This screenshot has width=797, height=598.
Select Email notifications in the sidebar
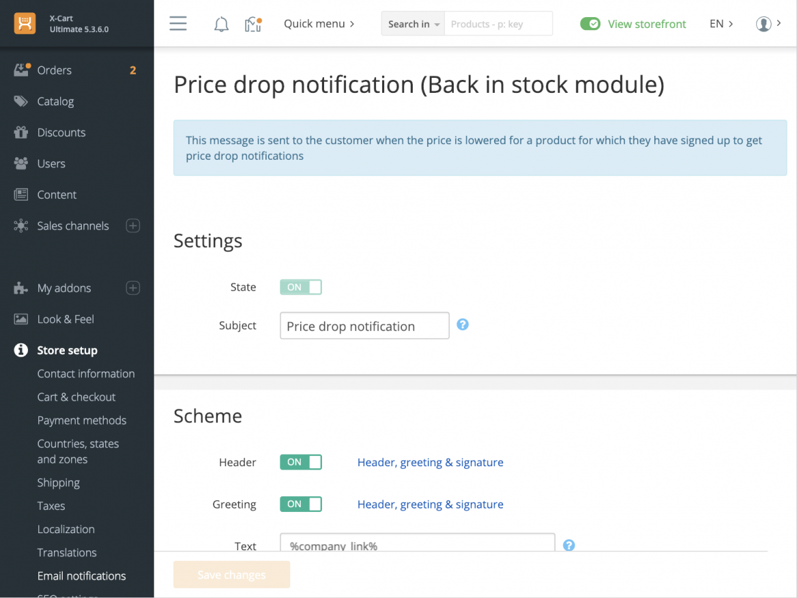[81, 575]
